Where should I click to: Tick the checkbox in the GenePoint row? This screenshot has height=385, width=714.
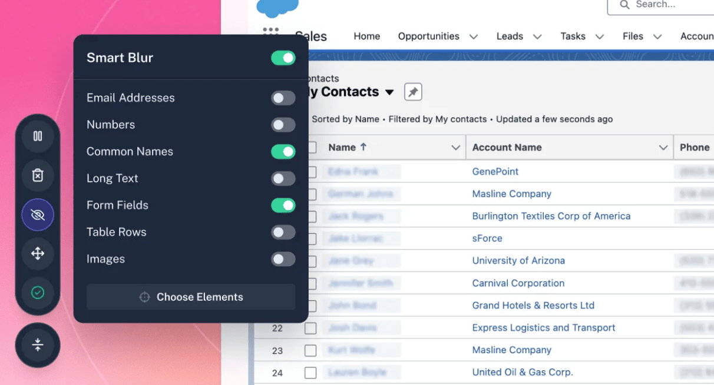point(312,172)
